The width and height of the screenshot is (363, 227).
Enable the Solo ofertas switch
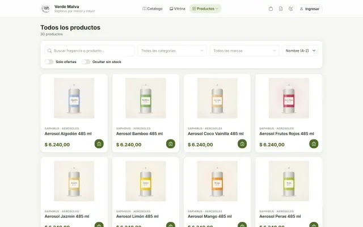tap(49, 62)
